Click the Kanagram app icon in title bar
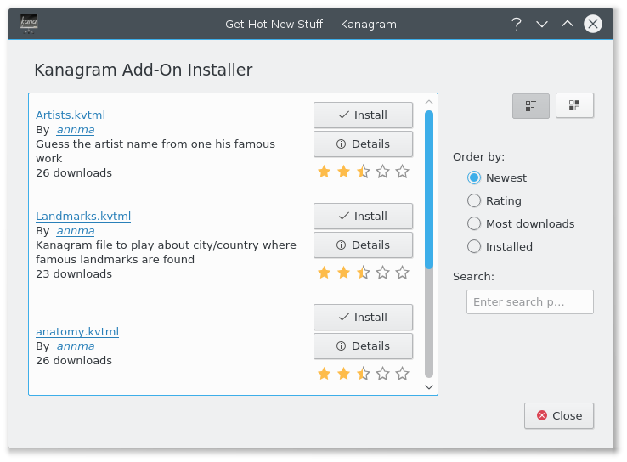This screenshot has width=627, height=462. pos(29,23)
